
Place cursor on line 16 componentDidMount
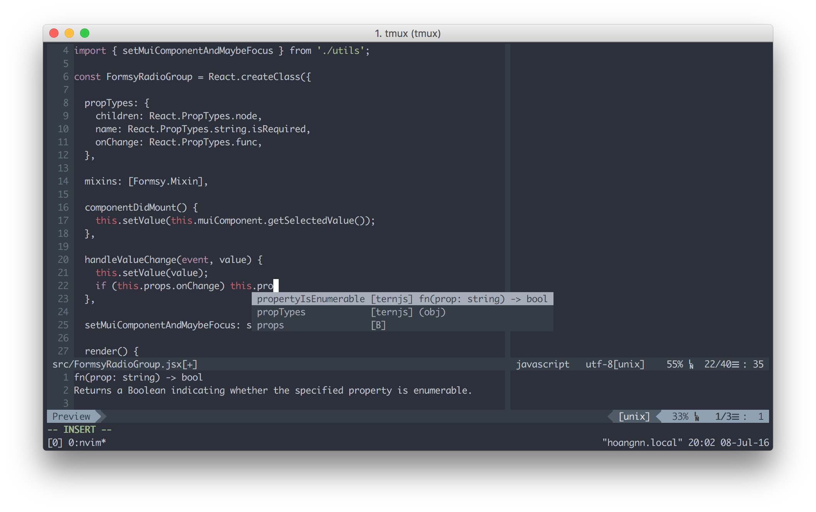pos(130,208)
